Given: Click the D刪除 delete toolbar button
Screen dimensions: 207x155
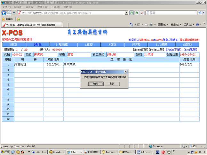Looking at the screenshot, I should point(38,44).
